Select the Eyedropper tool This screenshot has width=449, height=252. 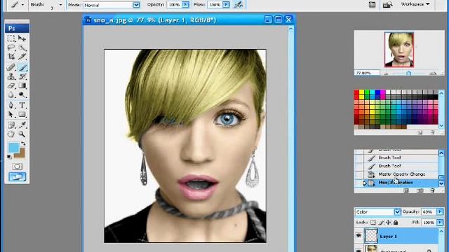pyautogui.click(x=22, y=125)
